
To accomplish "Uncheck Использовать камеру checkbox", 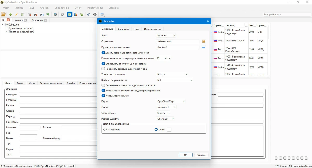I will point(103,96).
